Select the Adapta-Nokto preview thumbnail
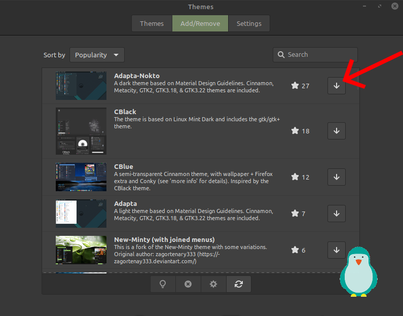Viewport: 403px width, 316px height. tap(81, 86)
